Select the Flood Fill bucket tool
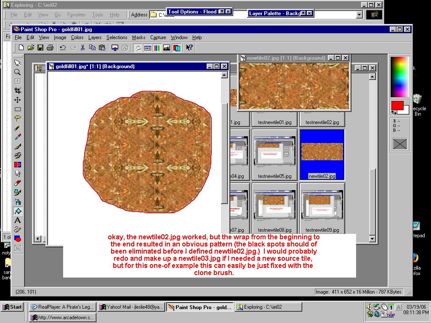This screenshot has height=323, width=431. tap(18, 211)
